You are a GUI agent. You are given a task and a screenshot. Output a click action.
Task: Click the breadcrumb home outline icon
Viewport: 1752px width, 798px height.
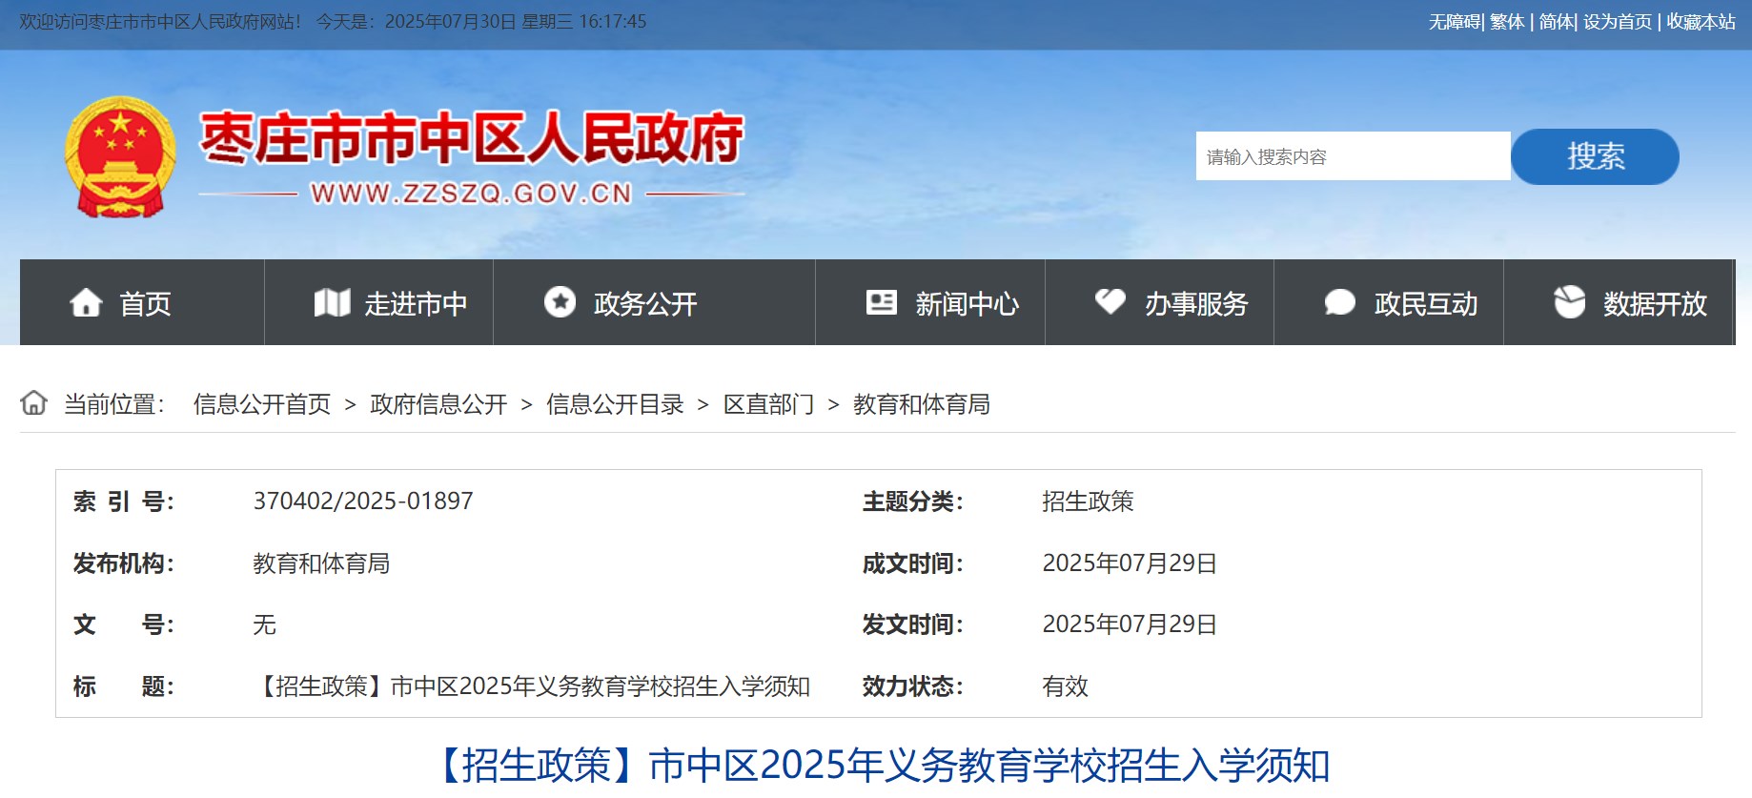pos(34,403)
